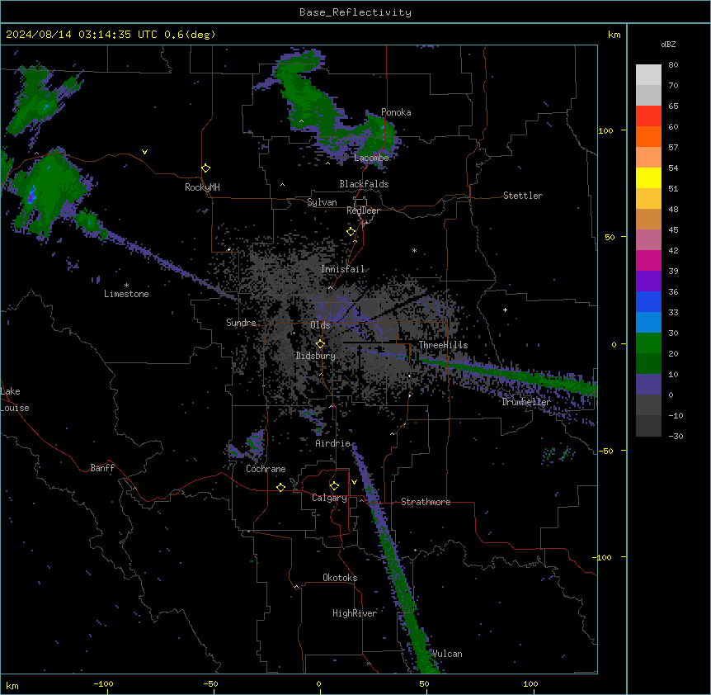Select the Stettler label
Image resolution: width=711 pixels, height=695 pixels.
pos(523,196)
